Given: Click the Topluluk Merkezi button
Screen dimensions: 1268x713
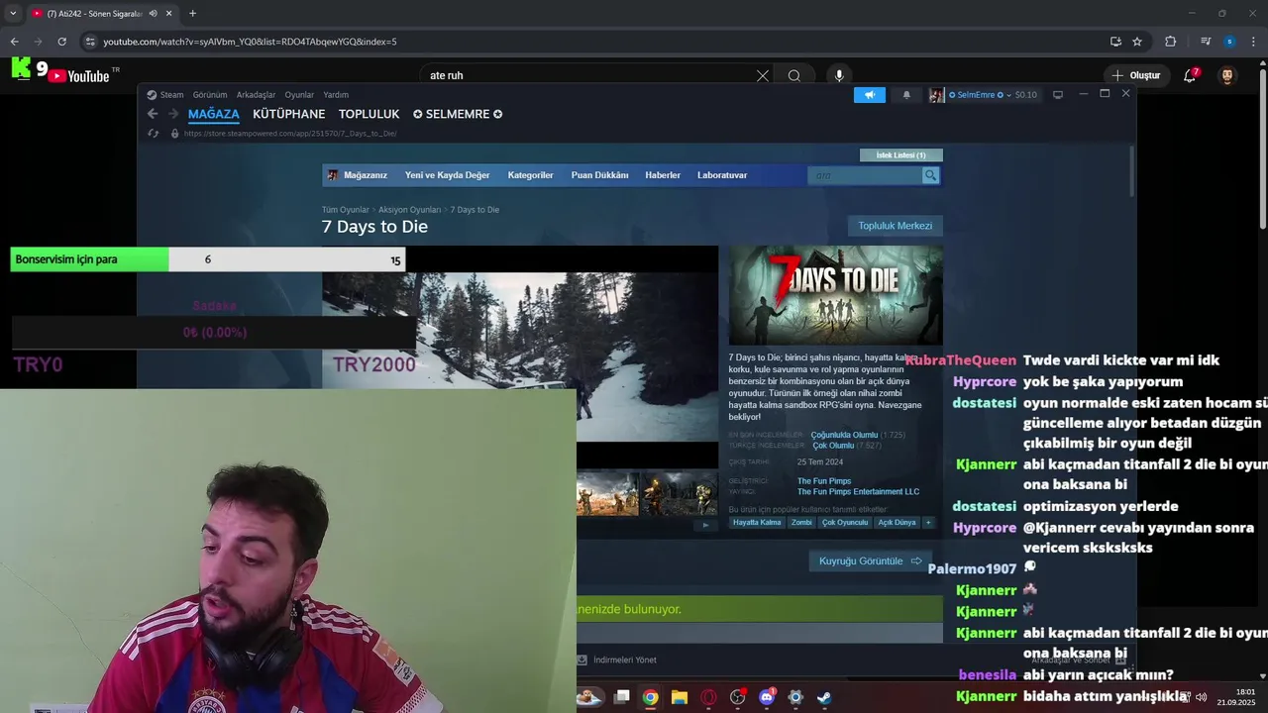Looking at the screenshot, I should 896,226.
